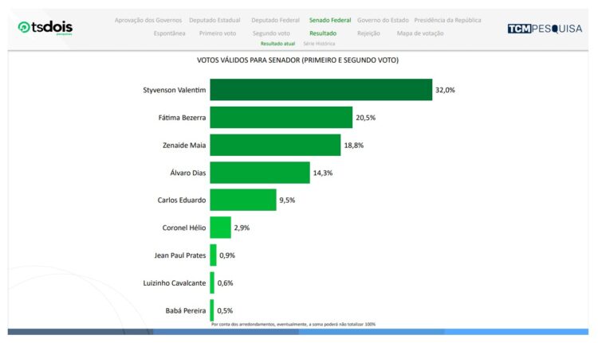Show the Primeiro voto results

click(218, 33)
